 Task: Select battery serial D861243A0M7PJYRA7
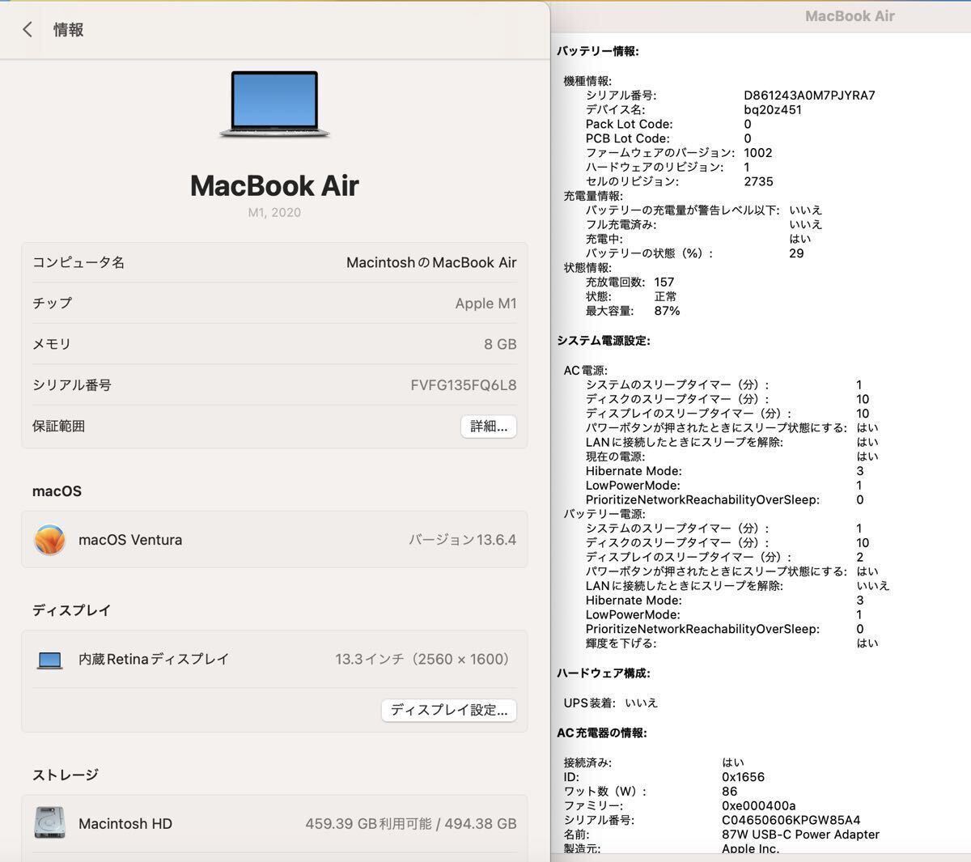pyautogui.click(x=810, y=96)
